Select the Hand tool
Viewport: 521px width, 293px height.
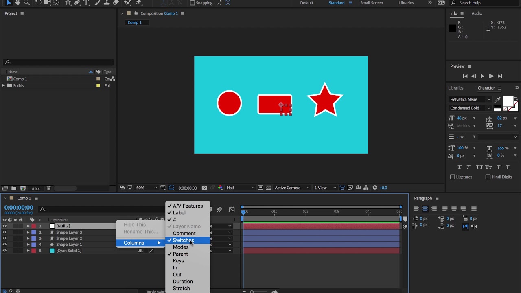(18, 3)
